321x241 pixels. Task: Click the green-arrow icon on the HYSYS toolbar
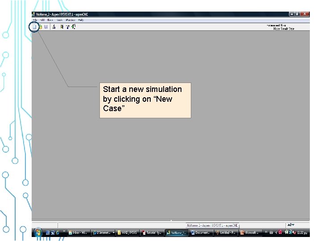(74, 27)
